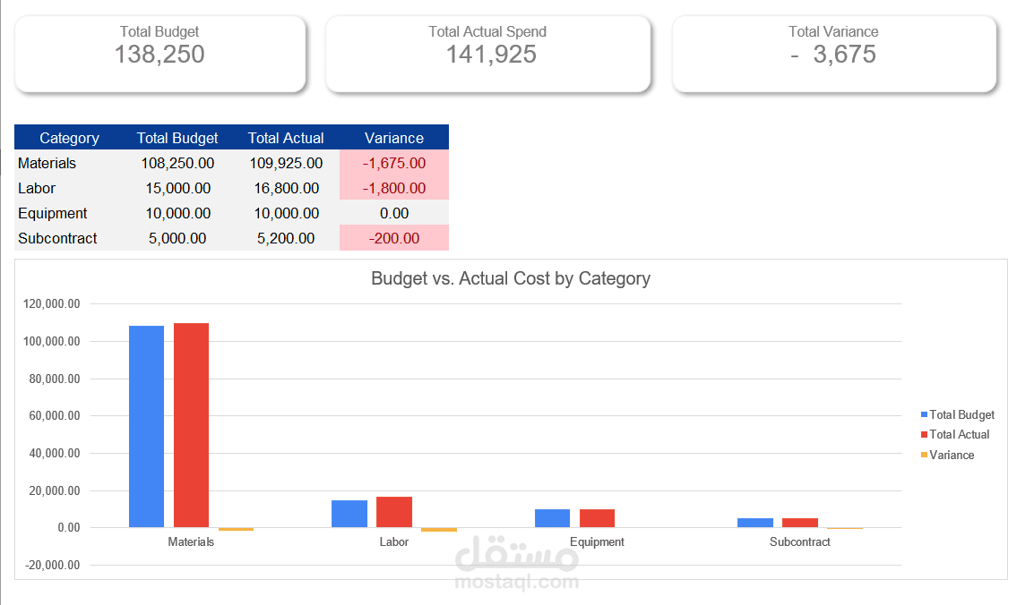
Task: Select the Total Actual Spend card
Action: 488,54
